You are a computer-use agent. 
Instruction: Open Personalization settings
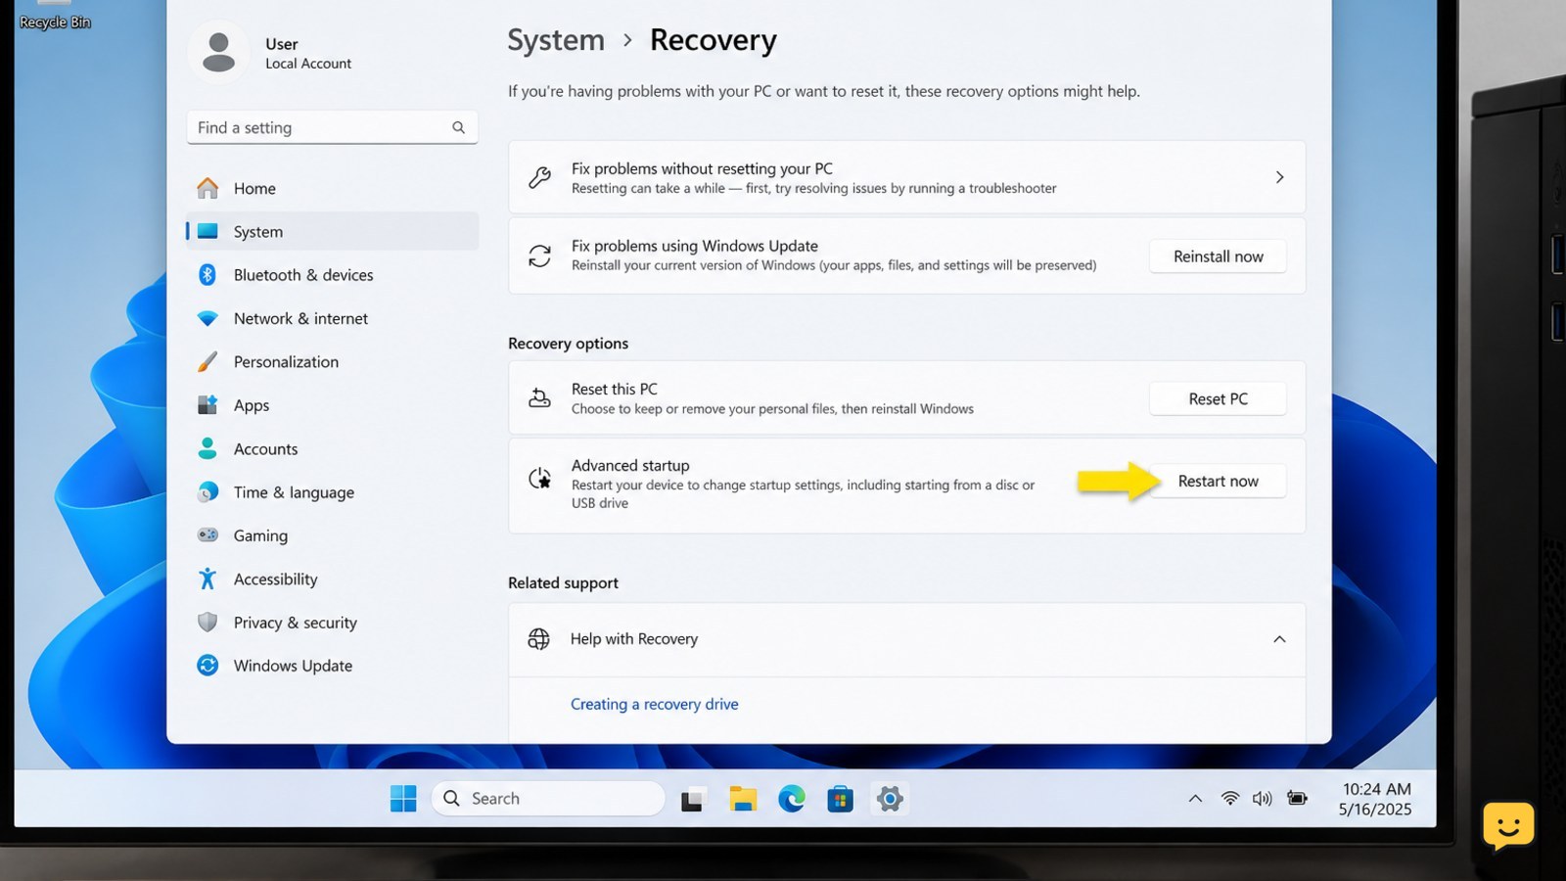[332, 362]
